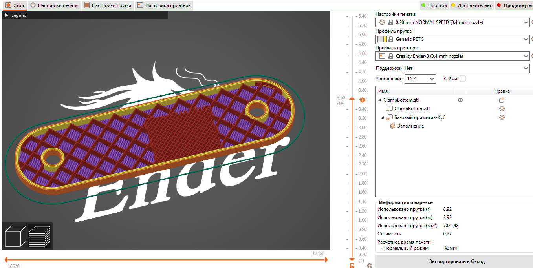533x268 pixels.
Task: Click the 7025,48 filament volume value
Action: click(451, 226)
